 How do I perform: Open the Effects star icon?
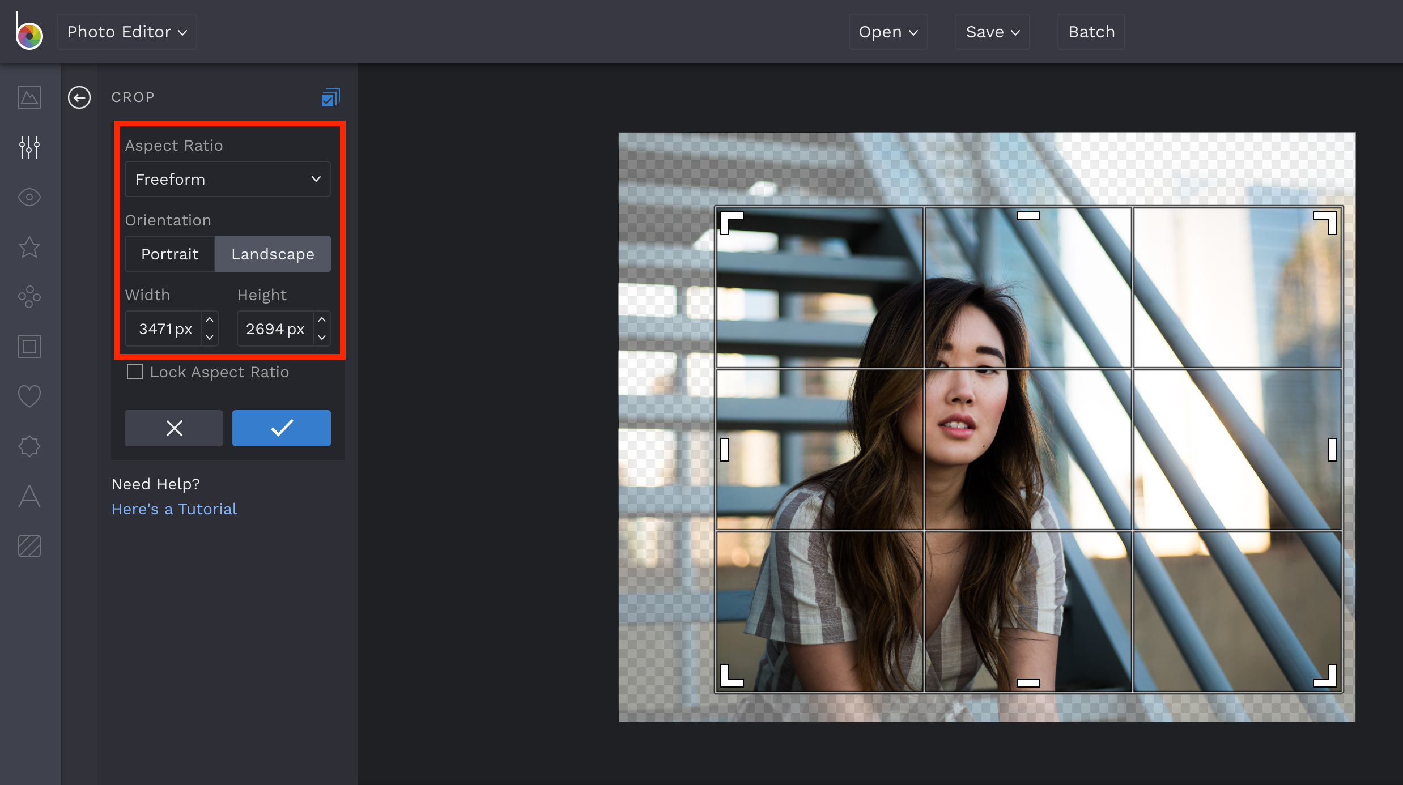pos(29,247)
